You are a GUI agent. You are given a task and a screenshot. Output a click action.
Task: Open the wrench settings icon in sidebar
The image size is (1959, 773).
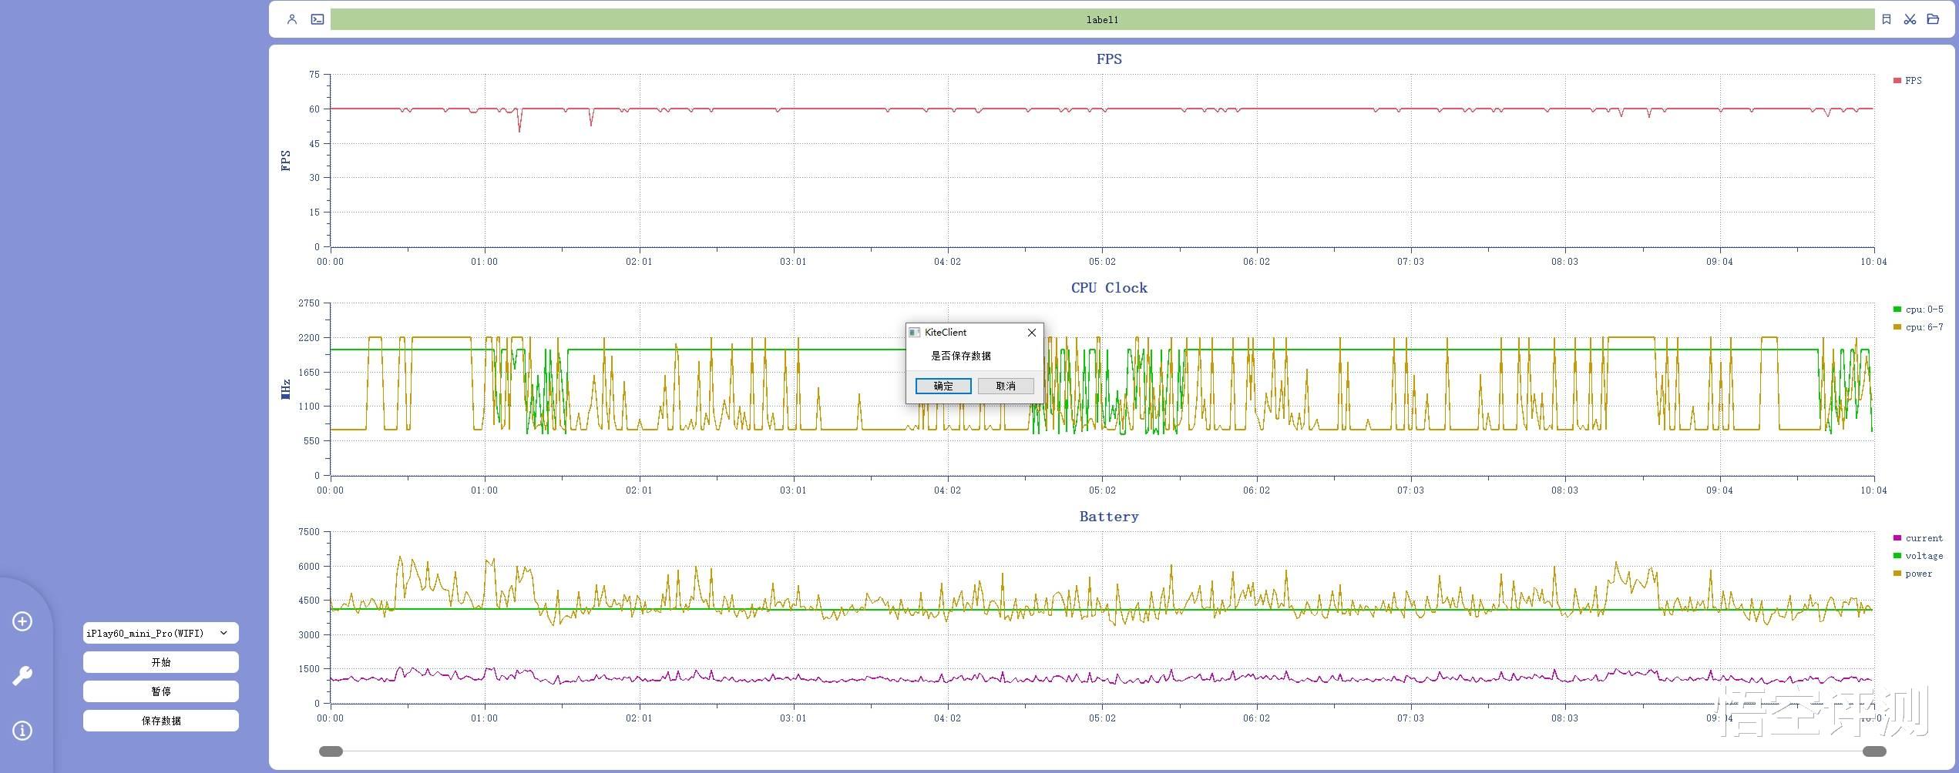(22, 676)
